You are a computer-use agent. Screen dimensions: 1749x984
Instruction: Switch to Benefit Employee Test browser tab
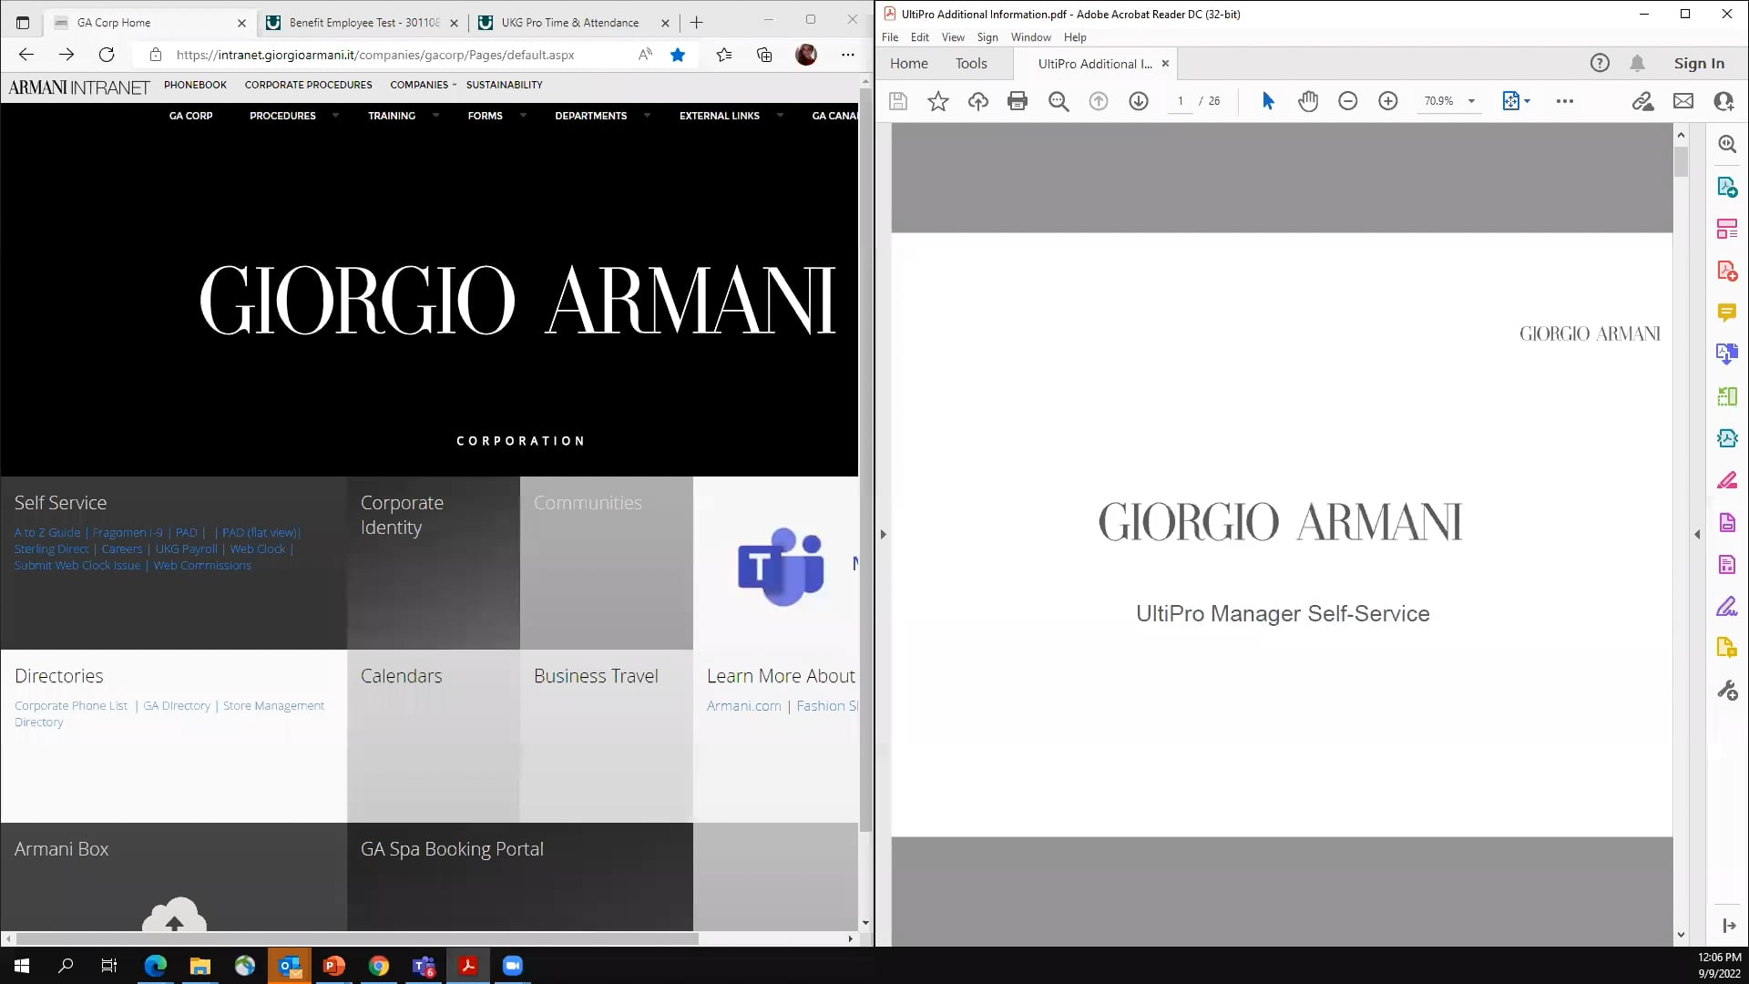(x=363, y=23)
